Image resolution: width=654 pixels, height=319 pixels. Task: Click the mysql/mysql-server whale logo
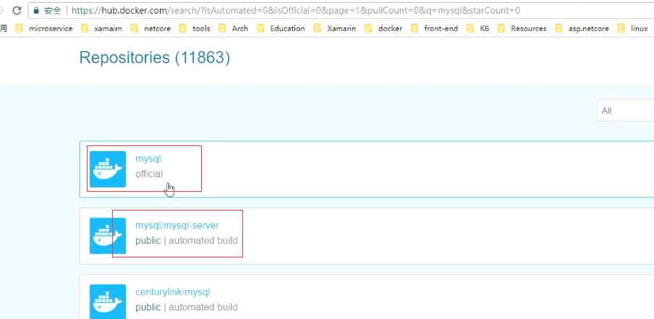[x=108, y=236]
